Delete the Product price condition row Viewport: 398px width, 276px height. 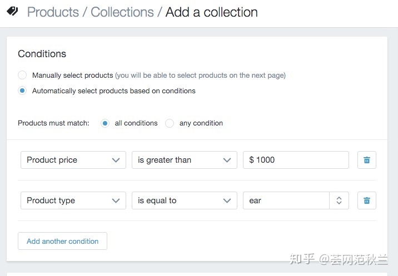coord(366,160)
